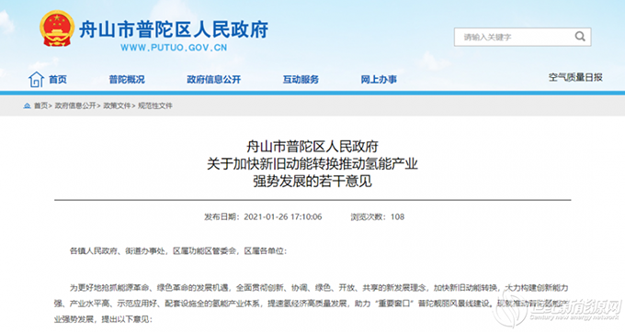
Task: Click the home house icon in navigation
Action: 36,80
